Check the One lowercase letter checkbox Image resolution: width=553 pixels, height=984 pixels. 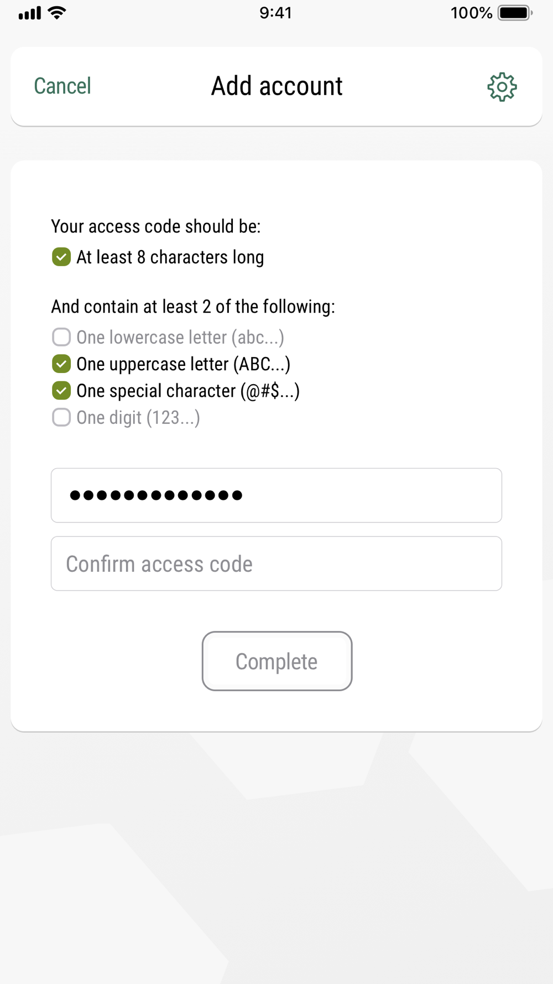pyautogui.click(x=61, y=337)
